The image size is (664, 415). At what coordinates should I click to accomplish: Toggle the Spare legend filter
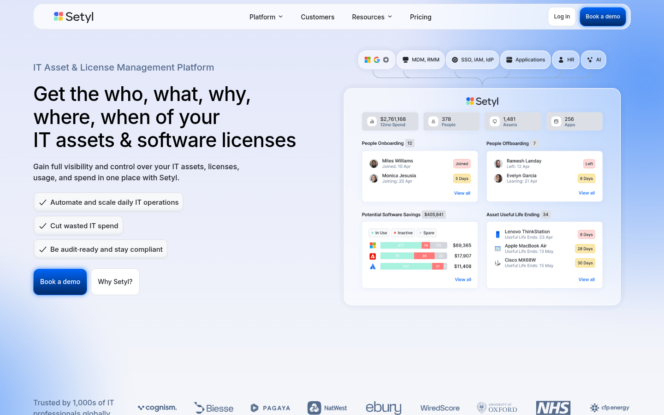(427, 233)
